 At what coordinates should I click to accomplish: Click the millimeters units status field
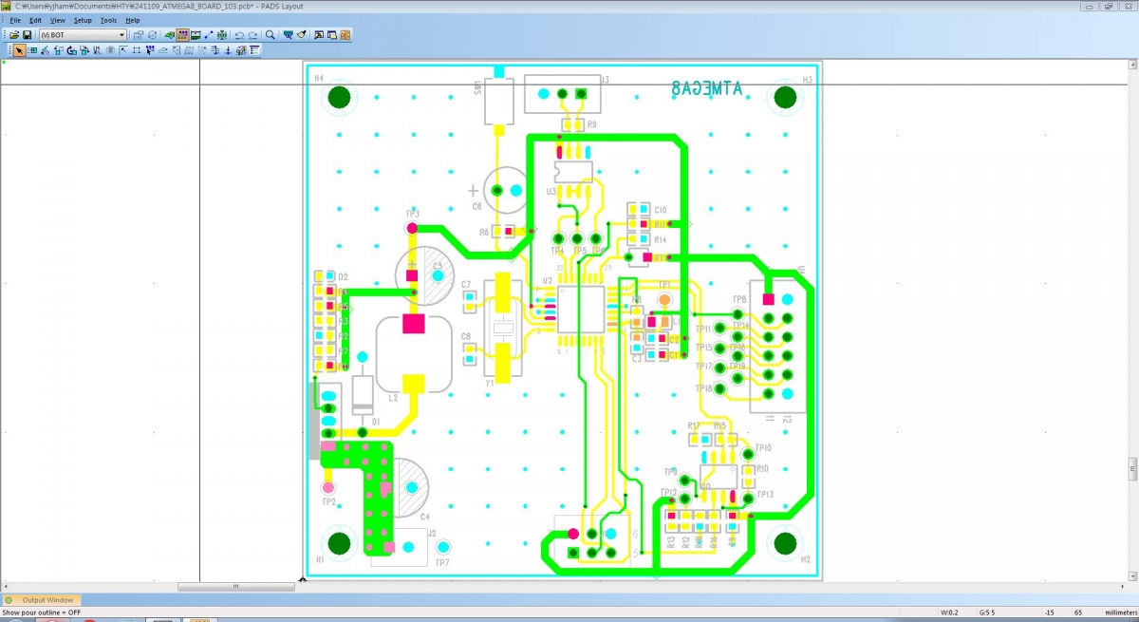click(1120, 613)
